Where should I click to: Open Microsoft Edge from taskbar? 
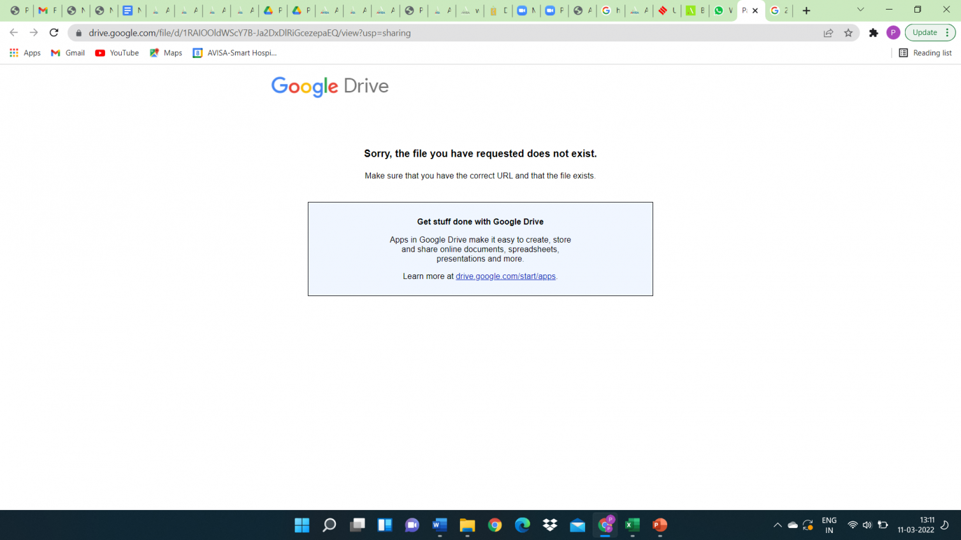(x=523, y=525)
